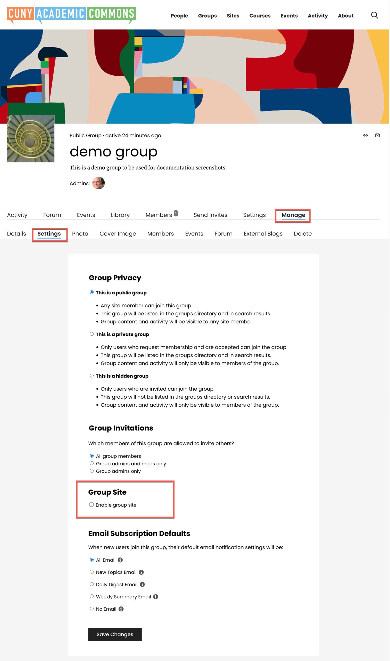This screenshot has height=661, width=390.
Task: Set default to New Topics Email
Action: [92, 572]
